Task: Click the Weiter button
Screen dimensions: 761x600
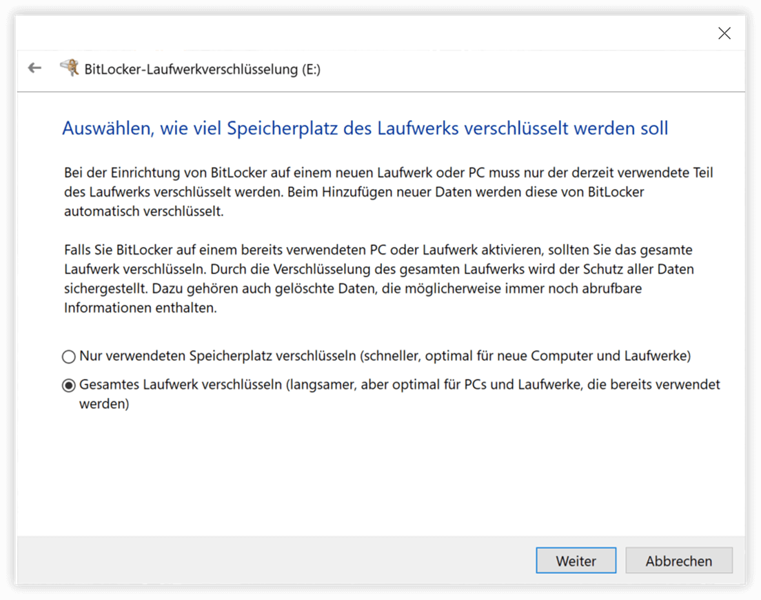Action: 576,561
